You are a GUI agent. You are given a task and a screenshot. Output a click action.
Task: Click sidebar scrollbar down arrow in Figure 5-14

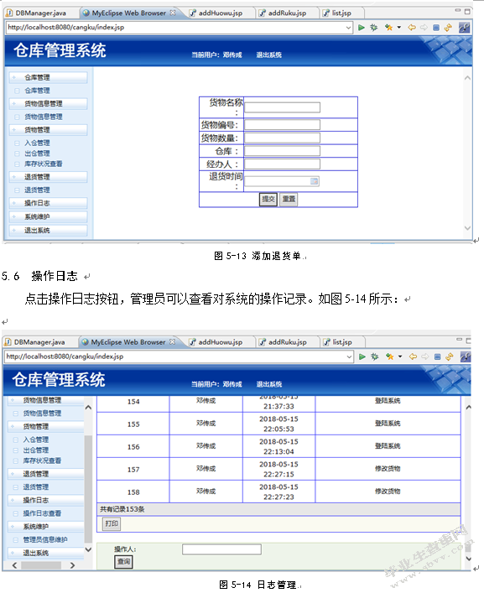coord(88,549)
